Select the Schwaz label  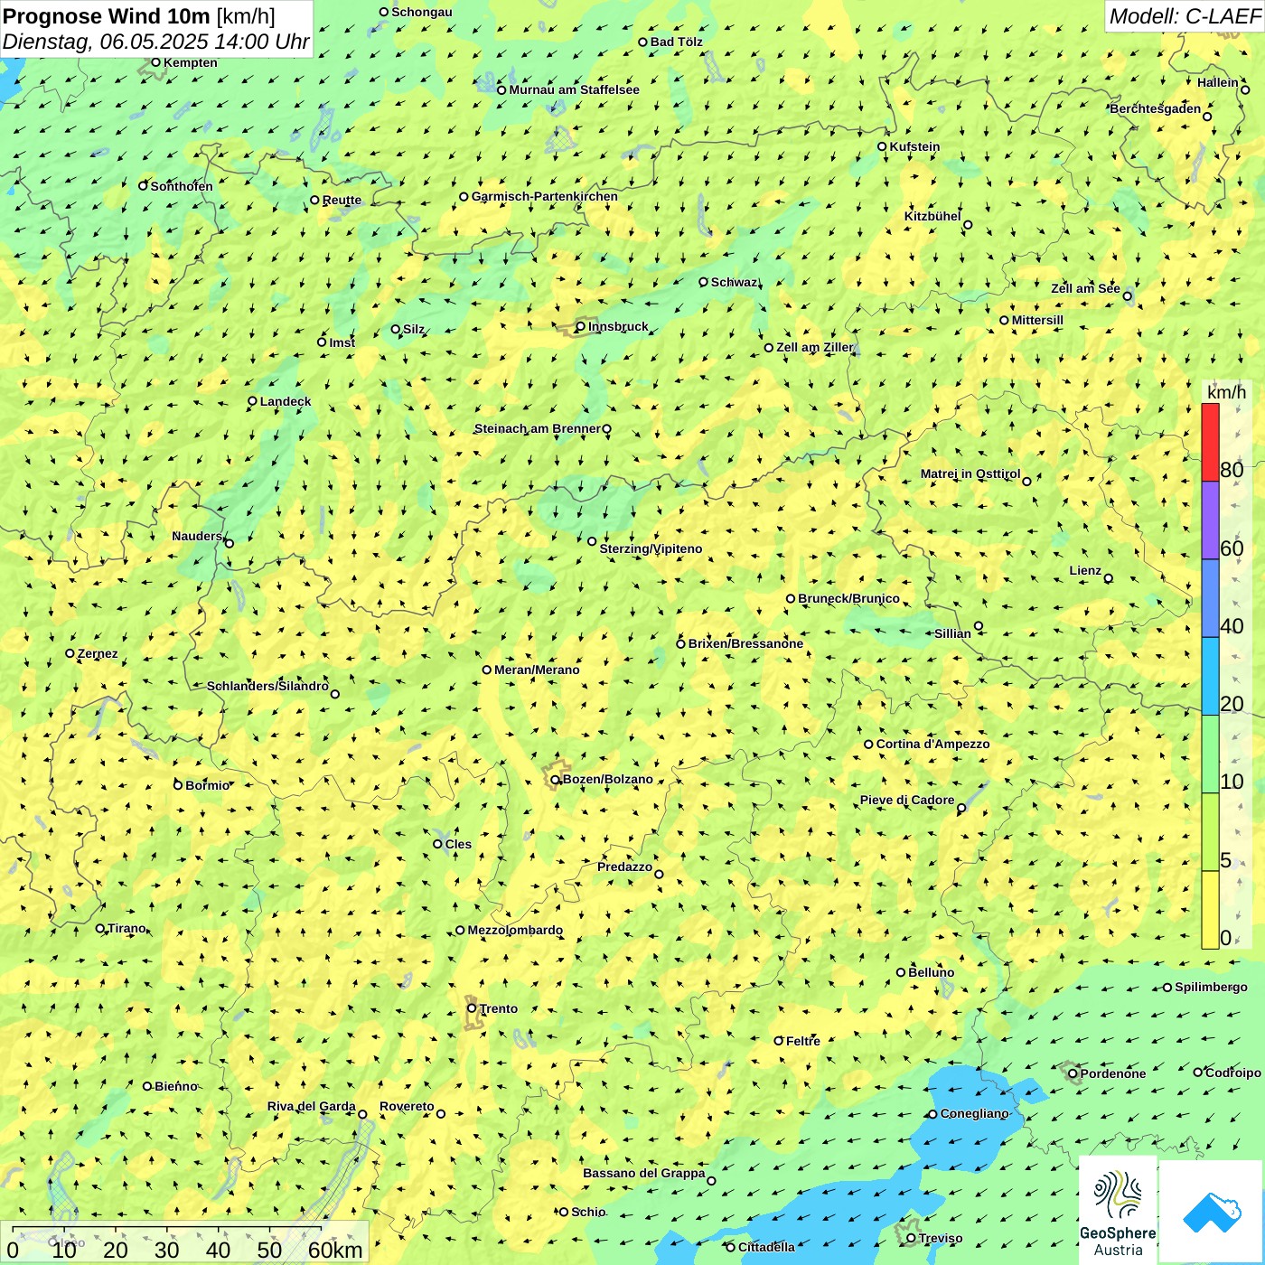[734, 282]
